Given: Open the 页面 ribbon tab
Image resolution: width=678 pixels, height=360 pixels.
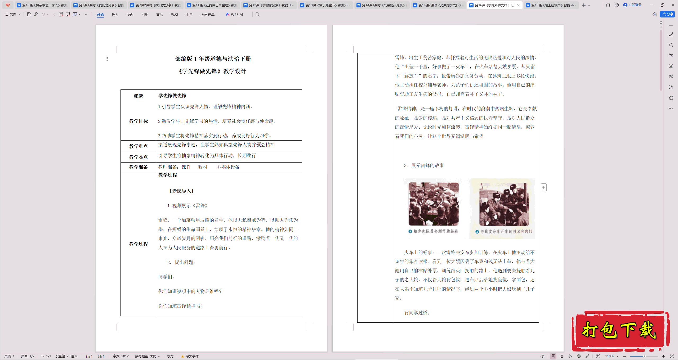Looking at the screenshot, I should (130, 15).
